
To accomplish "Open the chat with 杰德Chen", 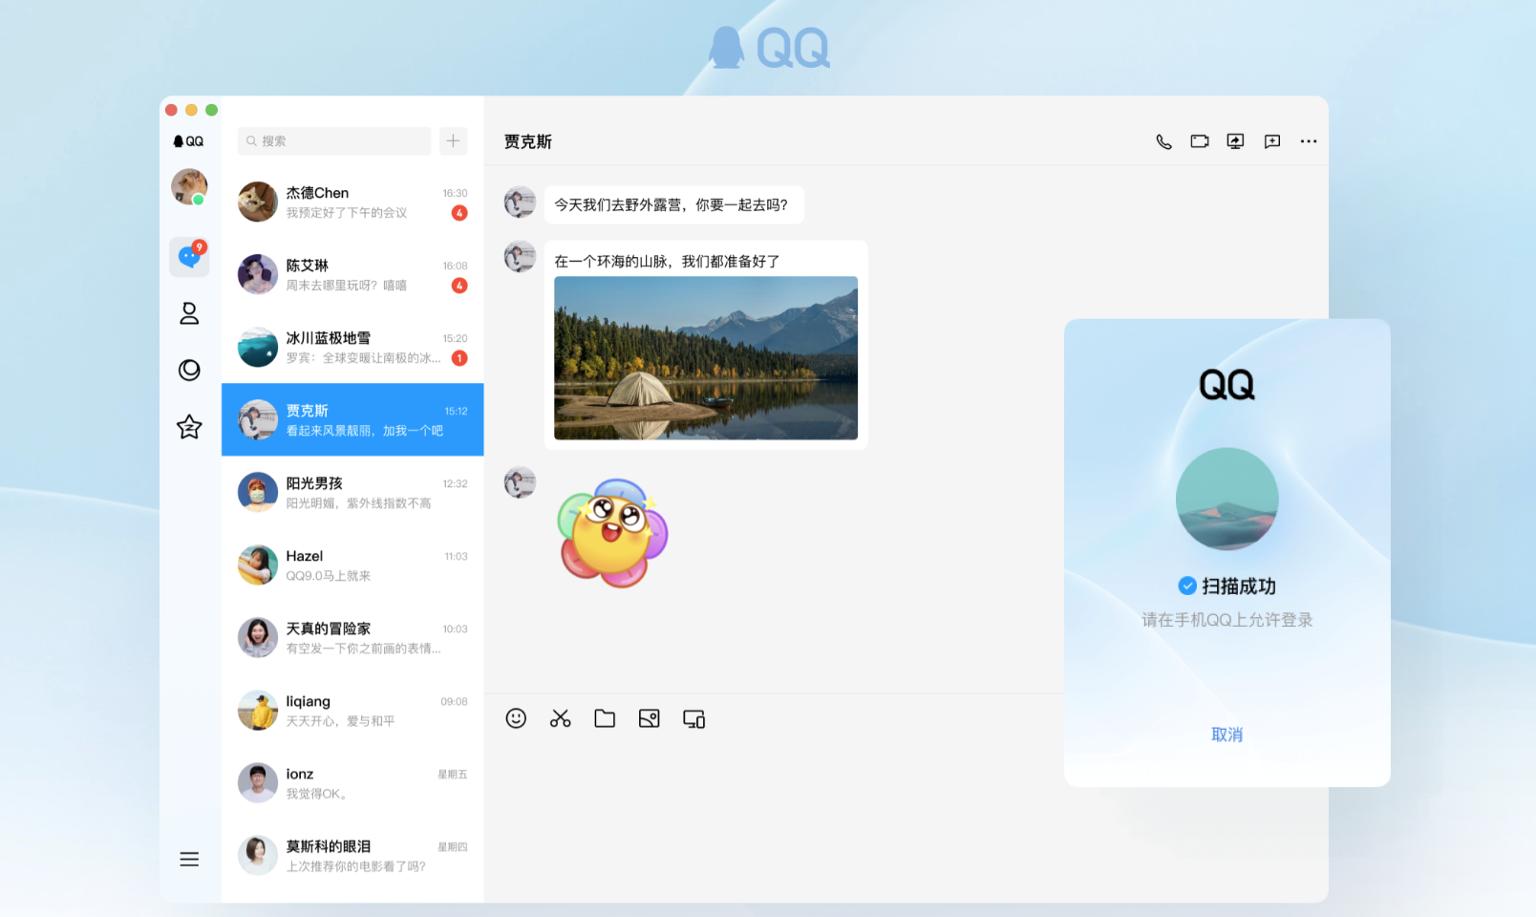I will [x=352, y=203].
